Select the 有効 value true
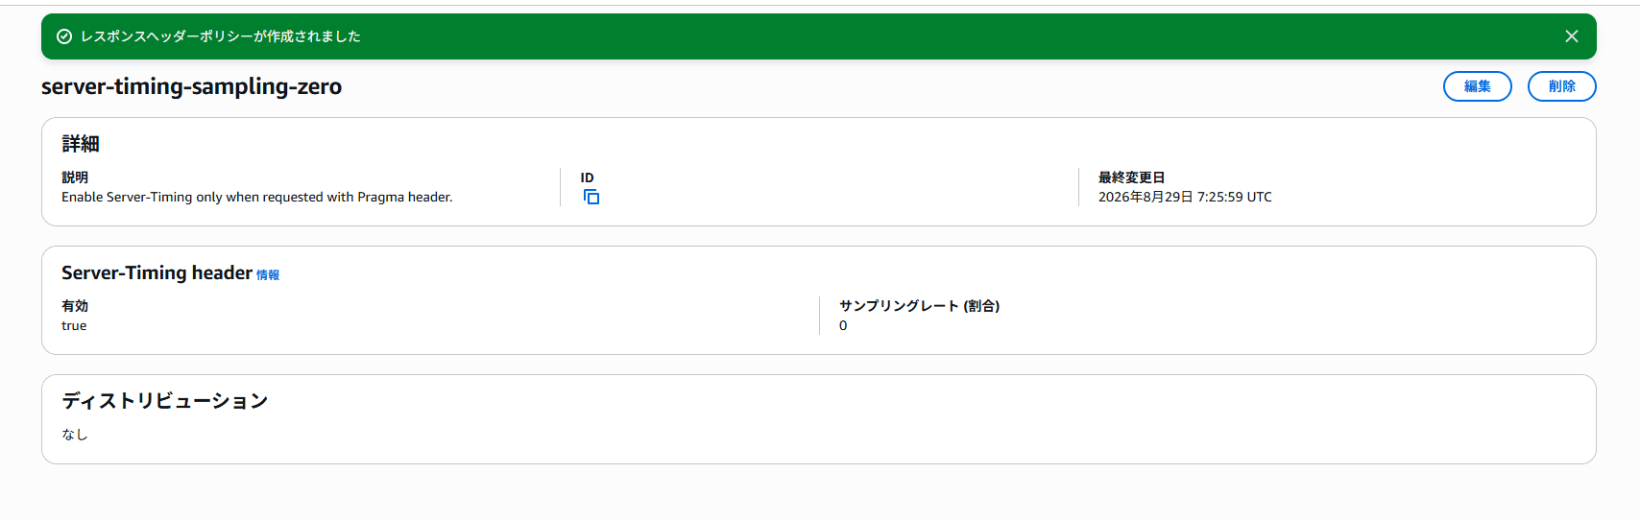 click(x=74, y=326)
